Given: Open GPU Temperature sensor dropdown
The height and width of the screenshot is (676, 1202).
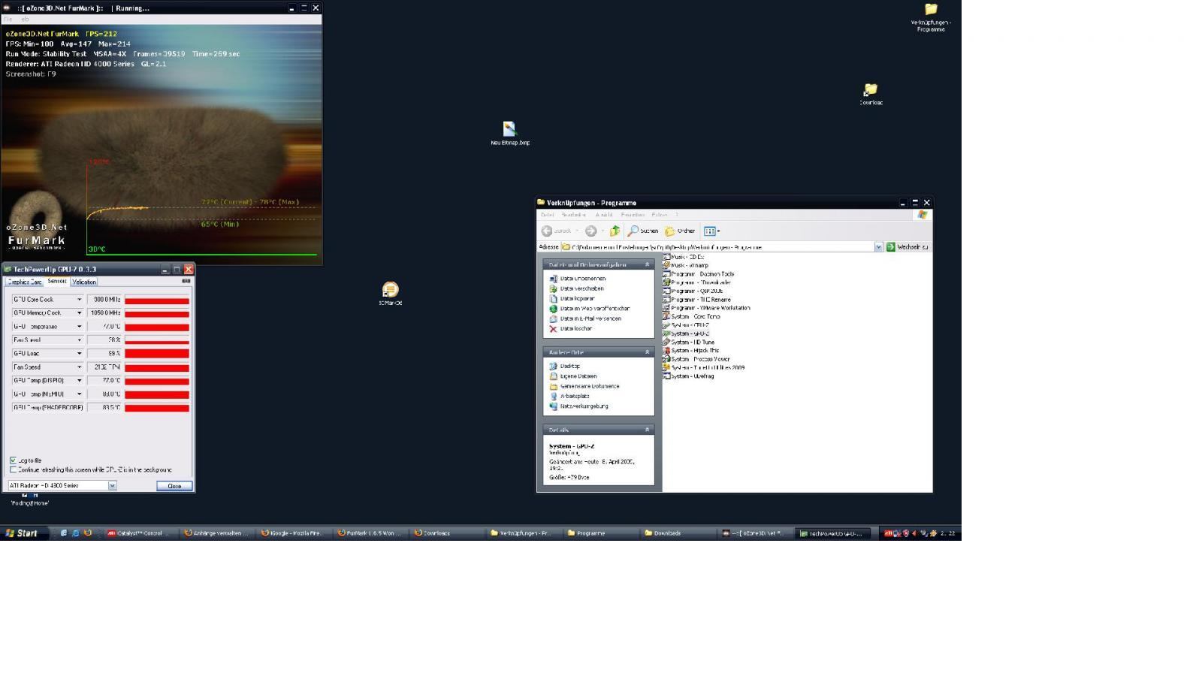Looking at the screenshot, I should pyautogui.click(x=79, y=327).
